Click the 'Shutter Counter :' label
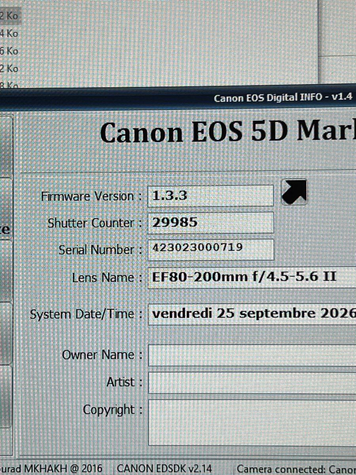Viewport: 356px width, 475px height. [95, 223]
